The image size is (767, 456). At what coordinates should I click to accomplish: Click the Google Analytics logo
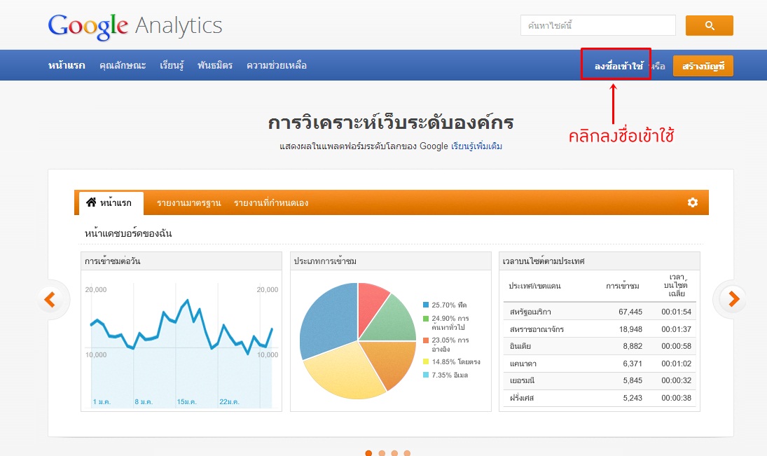[x=135, y=26]
